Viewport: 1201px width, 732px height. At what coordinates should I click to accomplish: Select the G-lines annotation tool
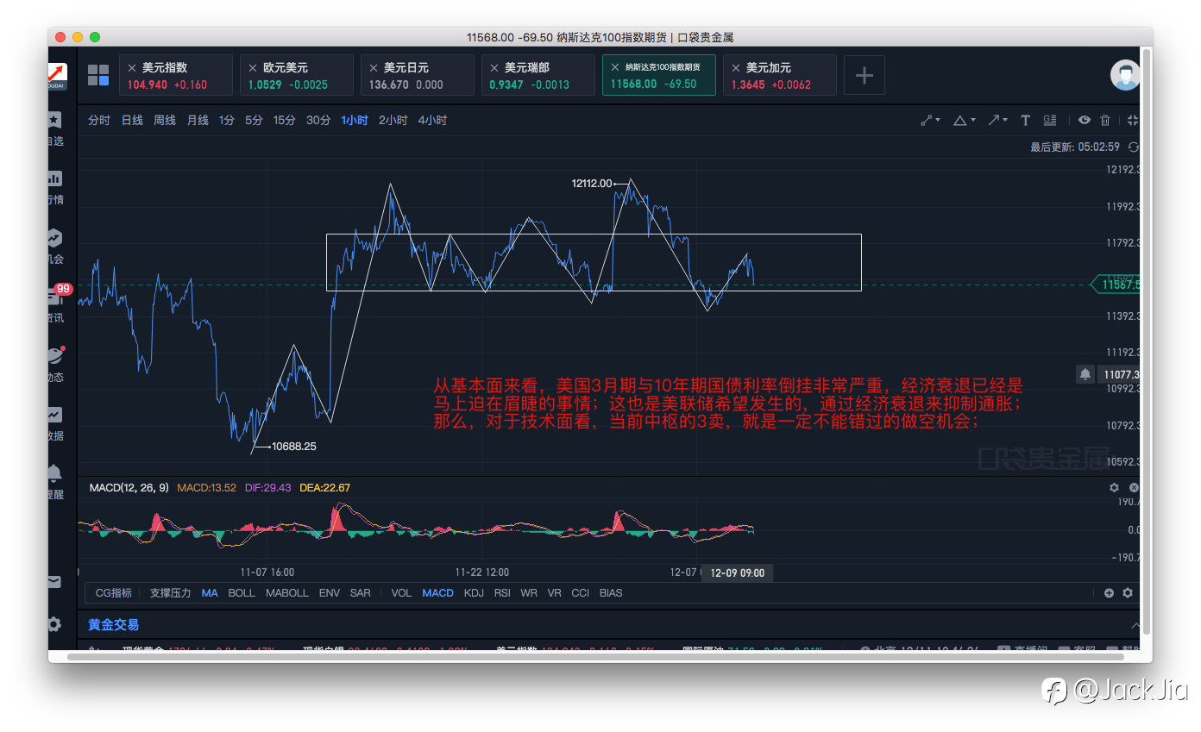1050,121
